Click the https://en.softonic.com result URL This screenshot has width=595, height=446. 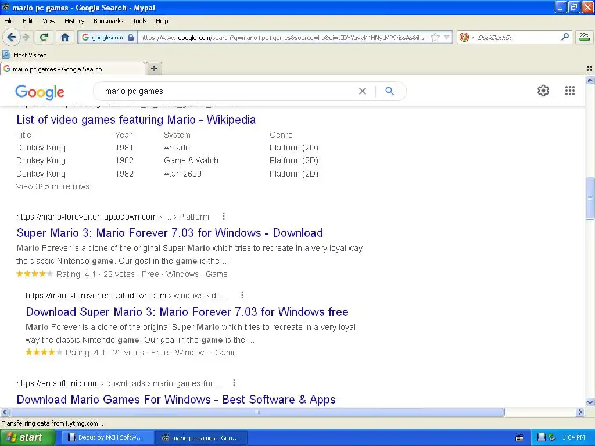pos(58,383)
